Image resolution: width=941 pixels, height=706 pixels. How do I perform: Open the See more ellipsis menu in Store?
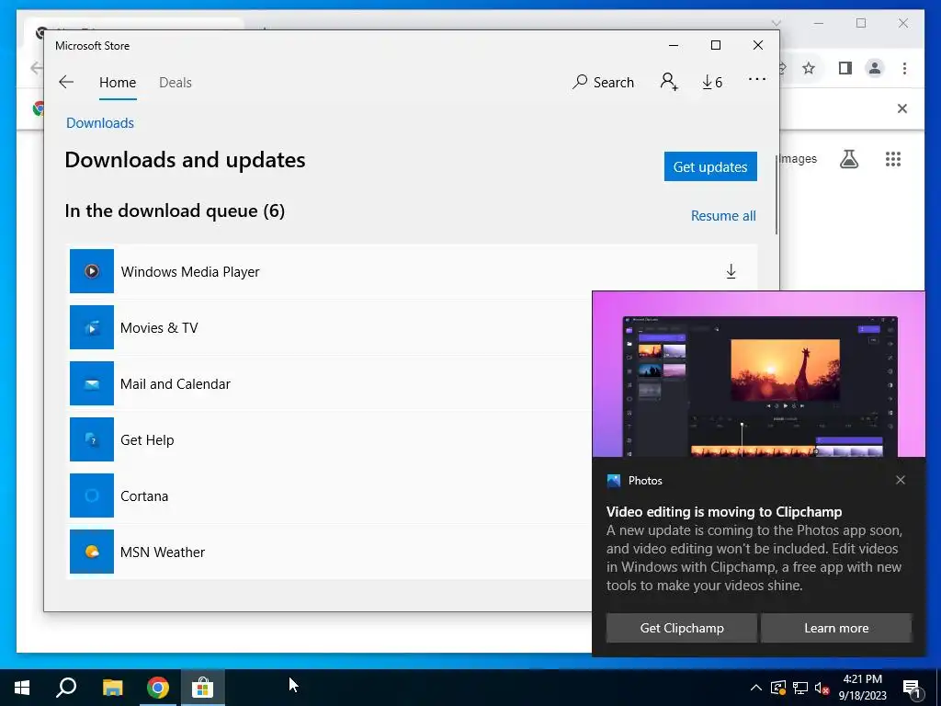(x=757, y=79)
